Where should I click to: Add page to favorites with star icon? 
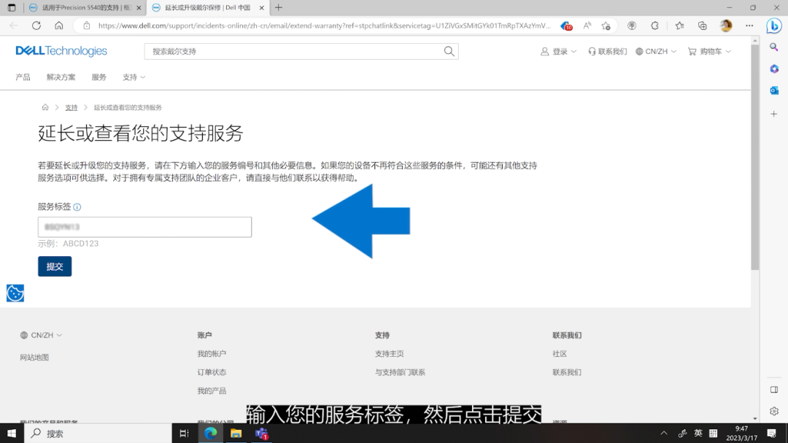pos(606,26)
